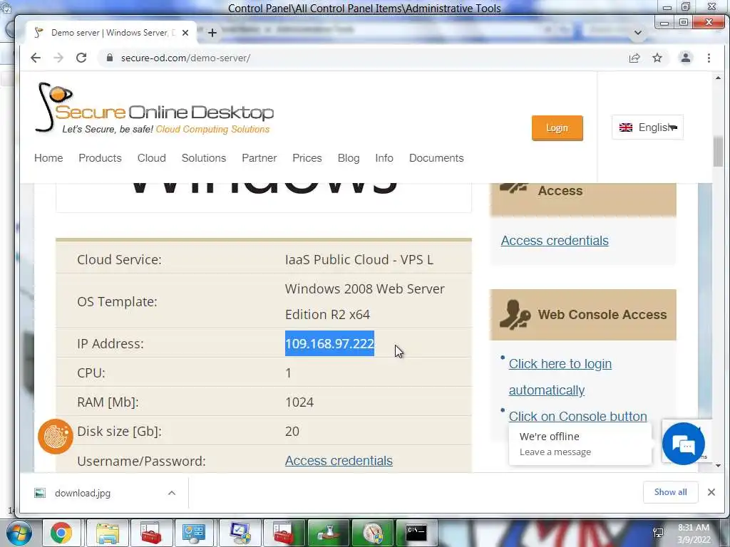
Task: Share this page via address bar icon
Action: [634, 58]
